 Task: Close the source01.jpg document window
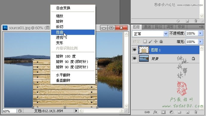pyautogui.click(x=121, y=28)
